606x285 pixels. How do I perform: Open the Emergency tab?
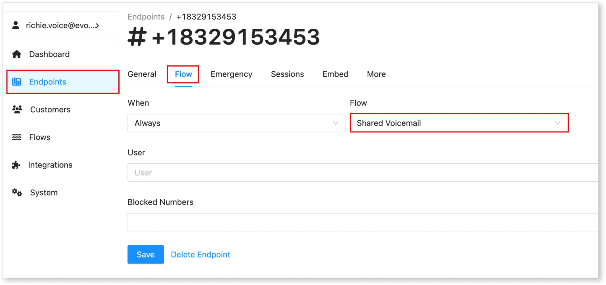coord(231,74)
